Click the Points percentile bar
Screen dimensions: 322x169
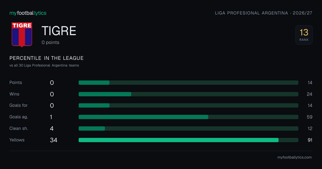(188, 83)
